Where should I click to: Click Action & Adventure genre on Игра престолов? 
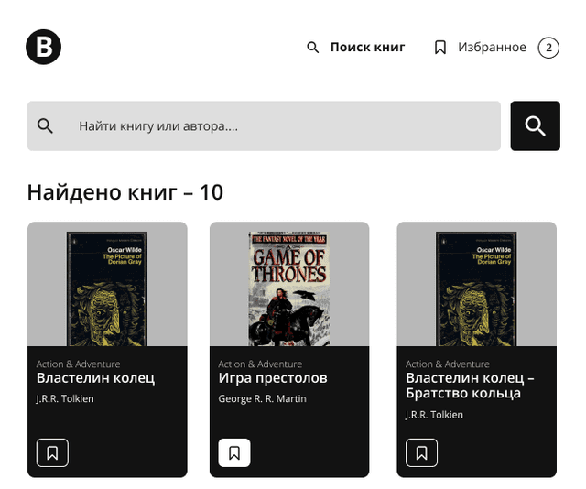260,364
